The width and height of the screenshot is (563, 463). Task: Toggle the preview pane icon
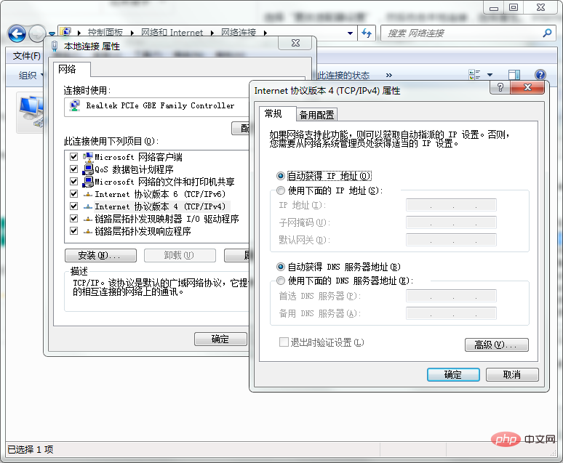[514, 75]
